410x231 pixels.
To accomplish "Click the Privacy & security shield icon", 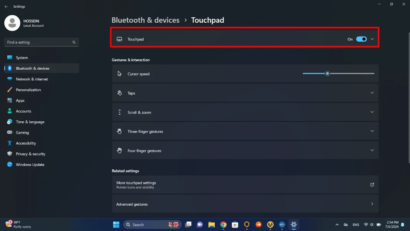I will (10, 154).
